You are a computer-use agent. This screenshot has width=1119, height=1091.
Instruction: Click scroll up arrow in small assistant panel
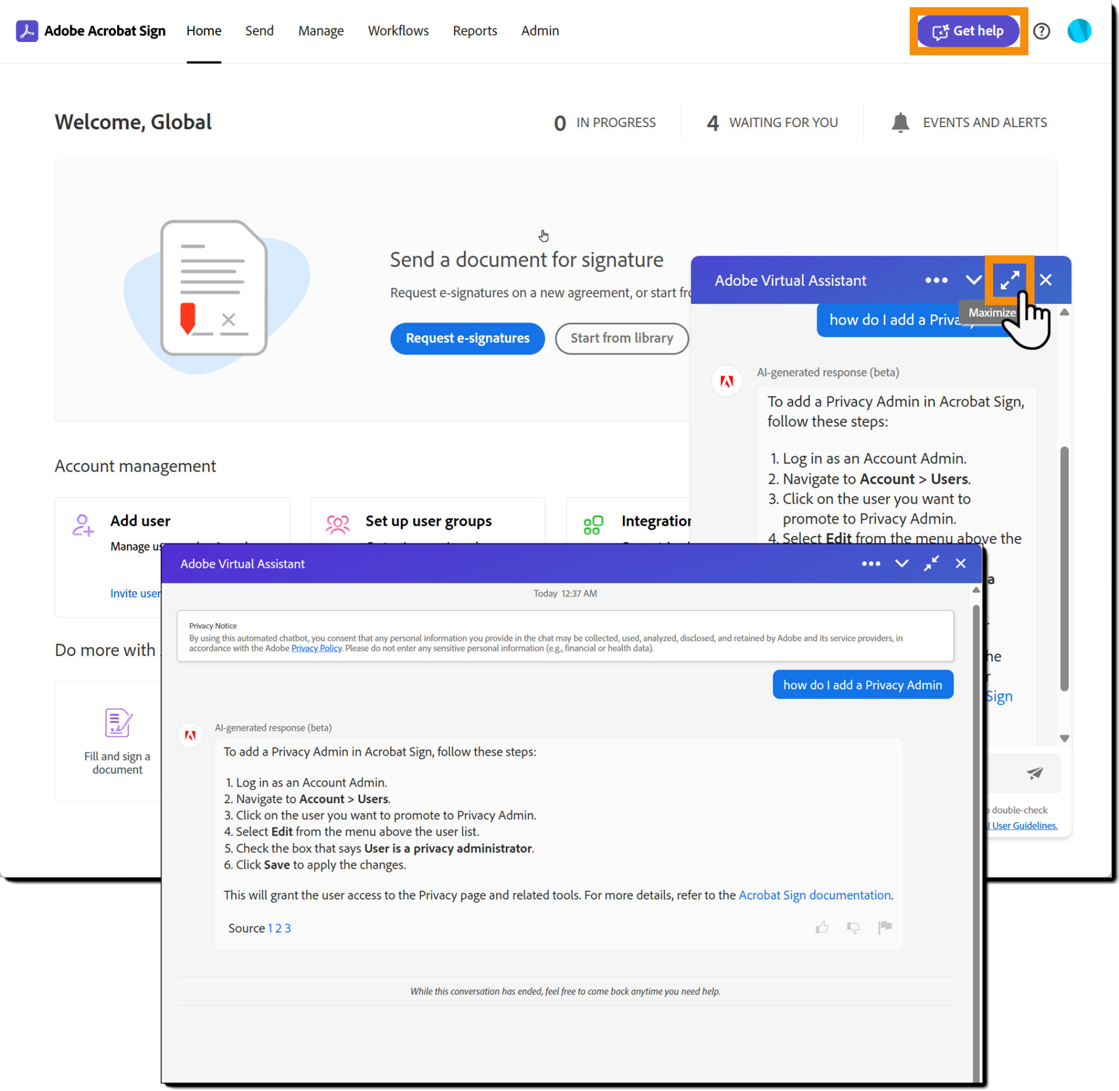(1064, 312)
